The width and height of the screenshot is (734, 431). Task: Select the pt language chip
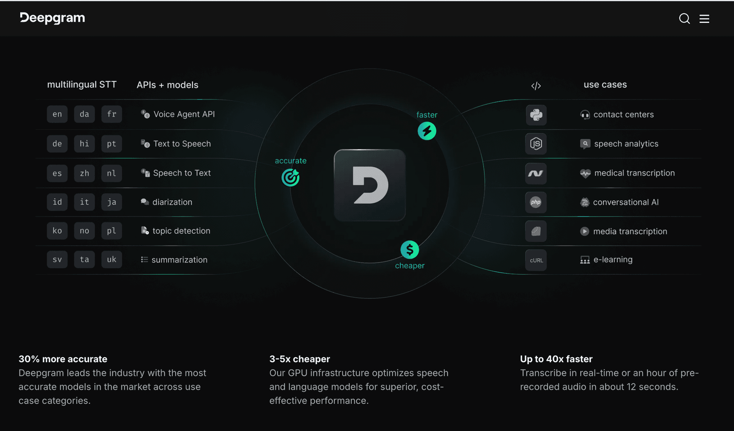point(112,144)
